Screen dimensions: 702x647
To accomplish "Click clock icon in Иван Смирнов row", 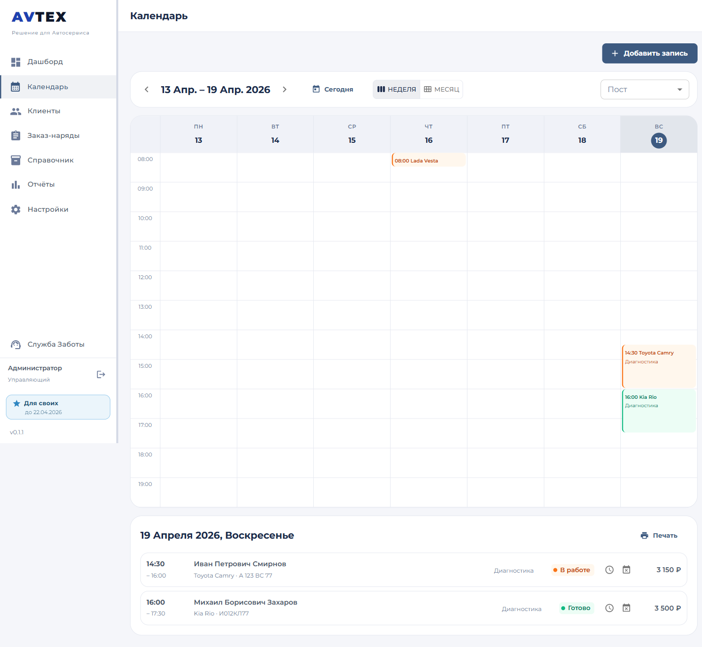I will pos(609,570).
